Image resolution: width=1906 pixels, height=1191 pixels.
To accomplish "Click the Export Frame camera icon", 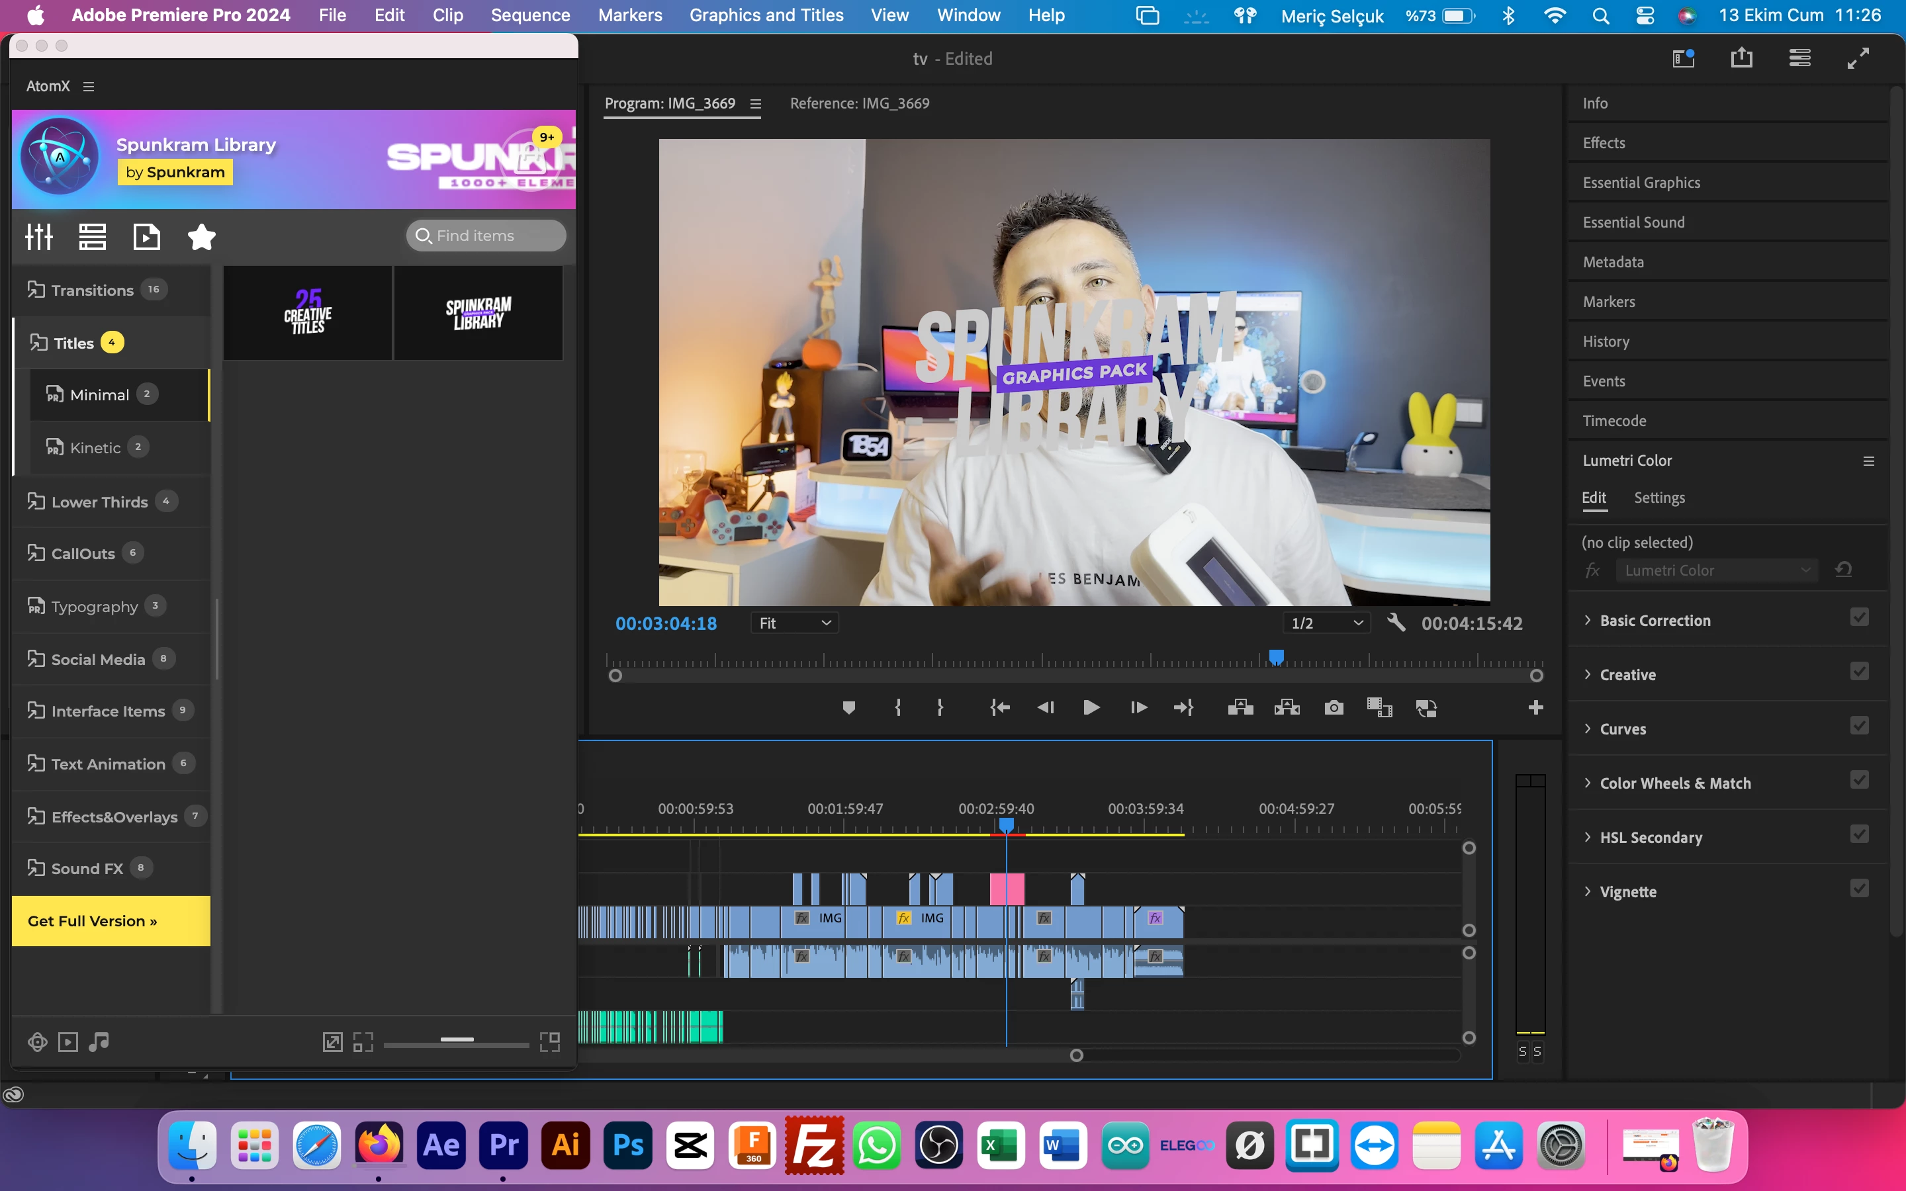I will click(1334, 707).
